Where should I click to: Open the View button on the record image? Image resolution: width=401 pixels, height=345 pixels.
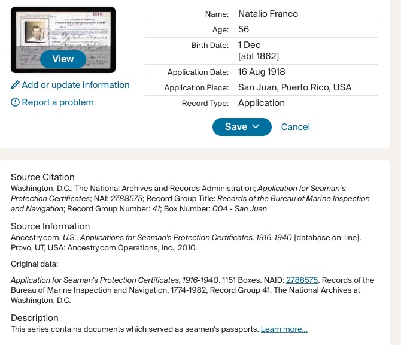tap(63, 59)
